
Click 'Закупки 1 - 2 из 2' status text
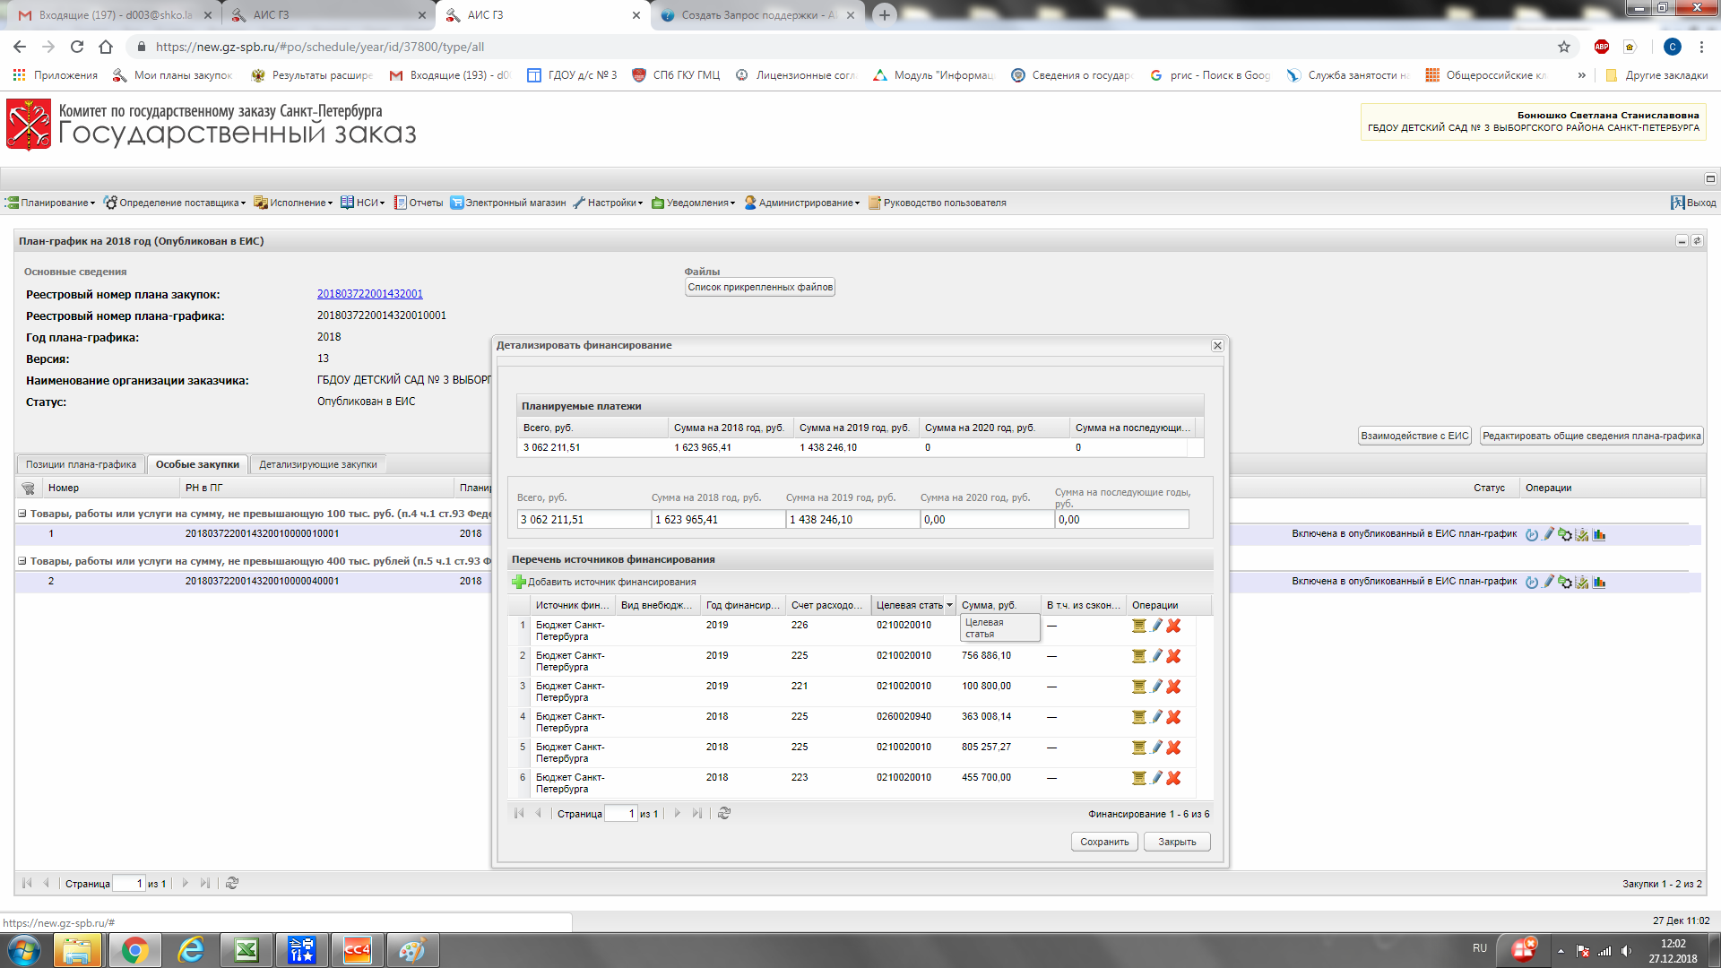[x=1662, y=884]
